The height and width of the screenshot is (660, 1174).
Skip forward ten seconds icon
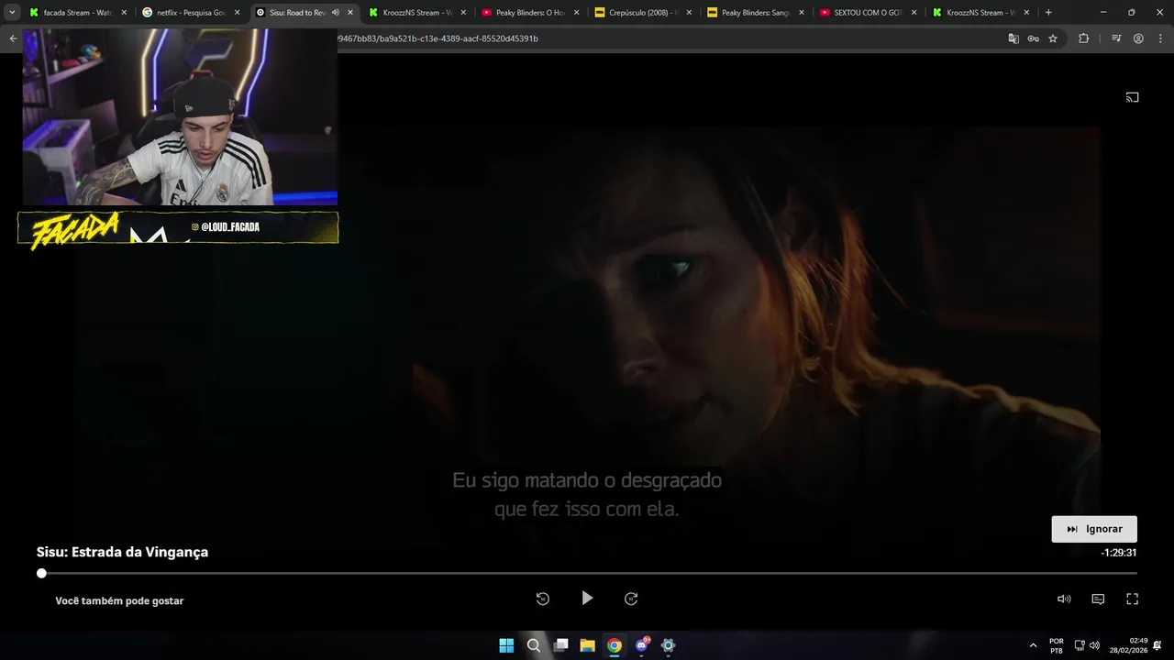coord(631,599)
